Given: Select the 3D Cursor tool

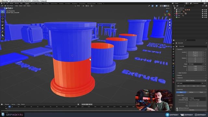Looking at the screenshot, I should pos(3,15).
